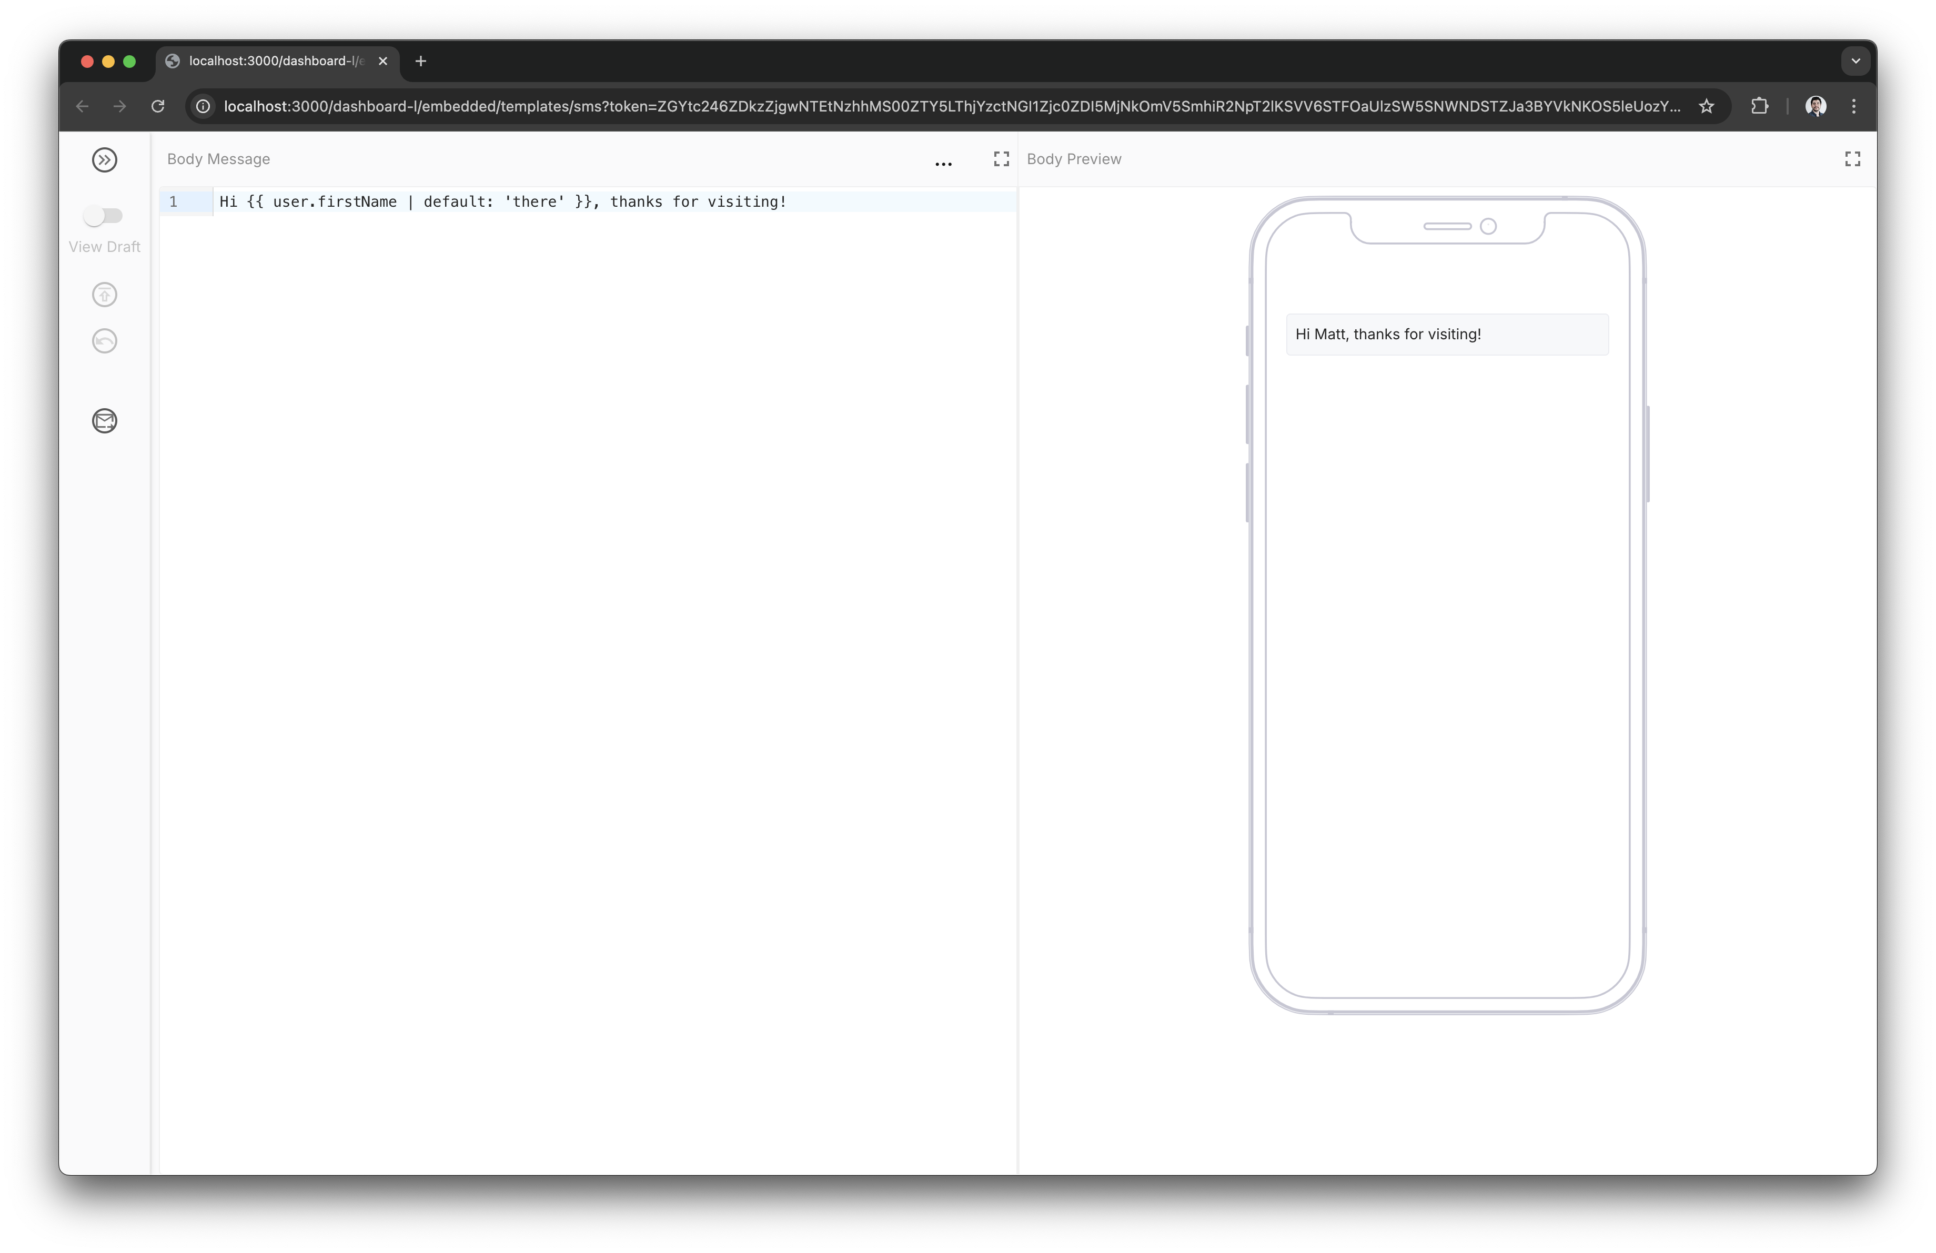Open the send test message envelope icon

click(x=104, y=420)
